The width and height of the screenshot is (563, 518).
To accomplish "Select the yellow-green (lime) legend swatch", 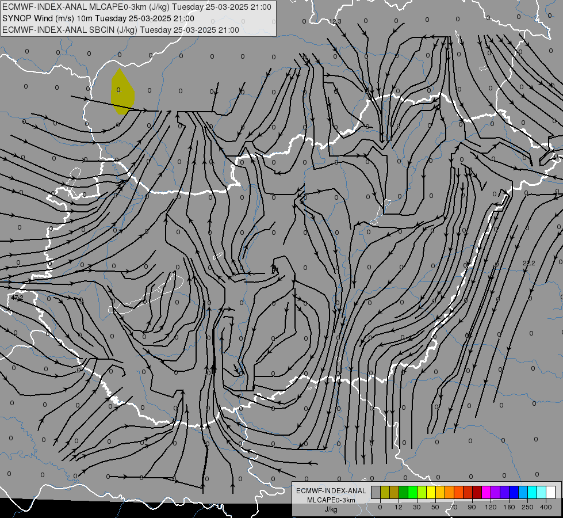I will (x=422, y=492).
